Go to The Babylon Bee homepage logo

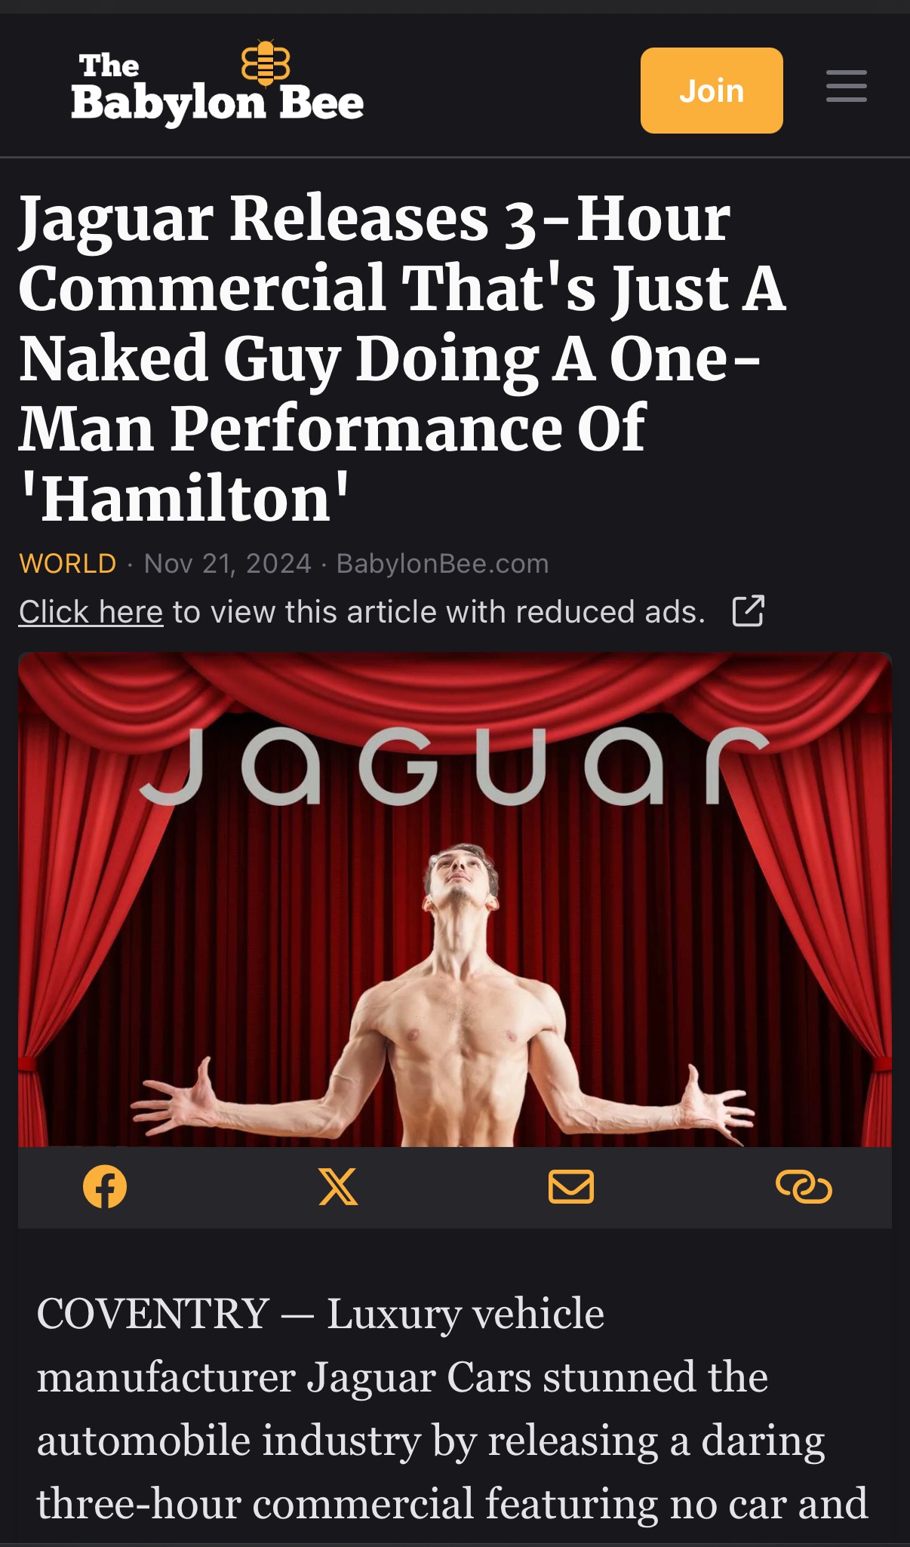coord(217,86)
